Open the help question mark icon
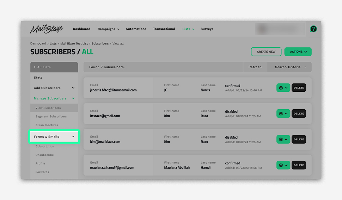 coord(313,29)
